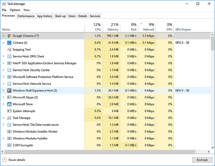
Task: Sort by the Disk column header
Action: point(129,27)
